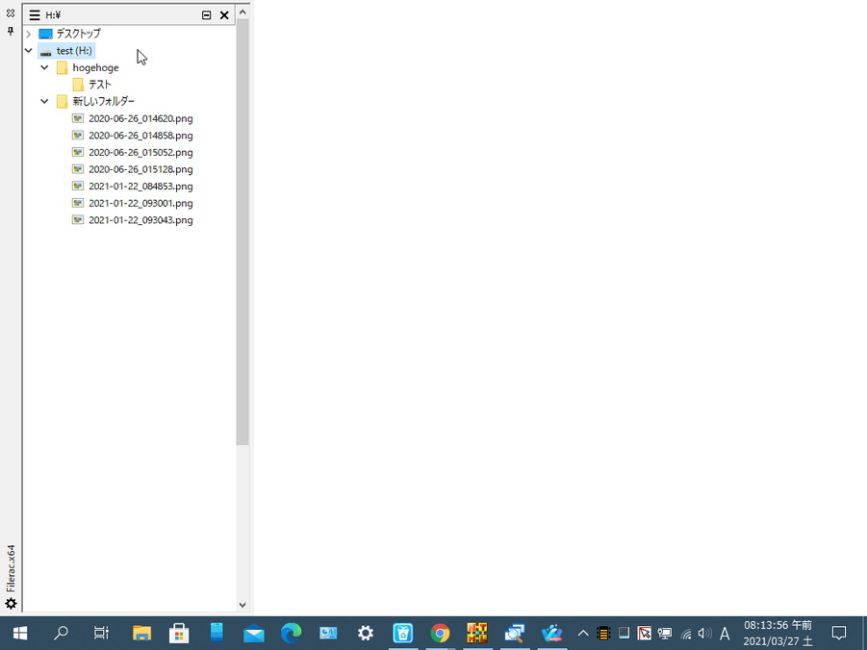Collapse the hogehoge folder node
The width and height of the screenshot is (867, 650).
coord(45,67)
